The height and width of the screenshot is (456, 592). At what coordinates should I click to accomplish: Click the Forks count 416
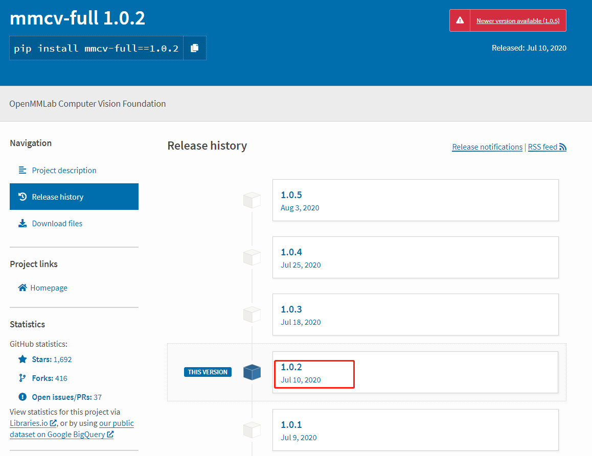click(61, 378)
